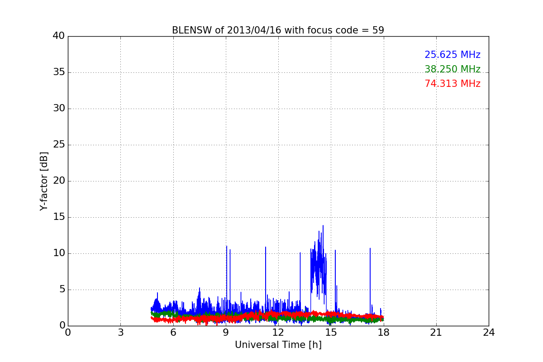This screenshot has height=362, width=543.
Task: Click the x-axis tick label 12
Action: (278, 333)
